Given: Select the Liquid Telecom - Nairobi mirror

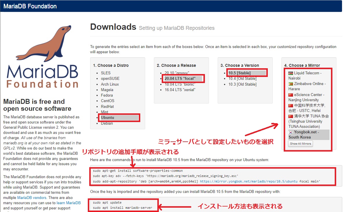Looking at the screenshot, I should [x=305, y=75].
